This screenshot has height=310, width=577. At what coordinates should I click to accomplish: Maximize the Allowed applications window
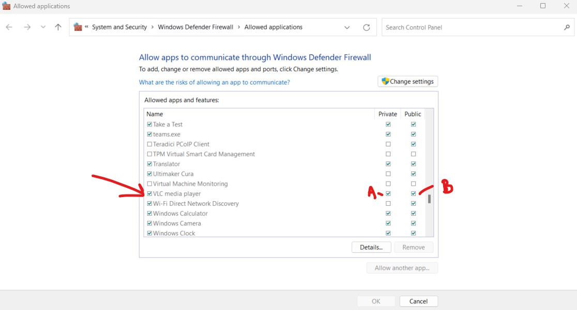[x=543, y=6]
